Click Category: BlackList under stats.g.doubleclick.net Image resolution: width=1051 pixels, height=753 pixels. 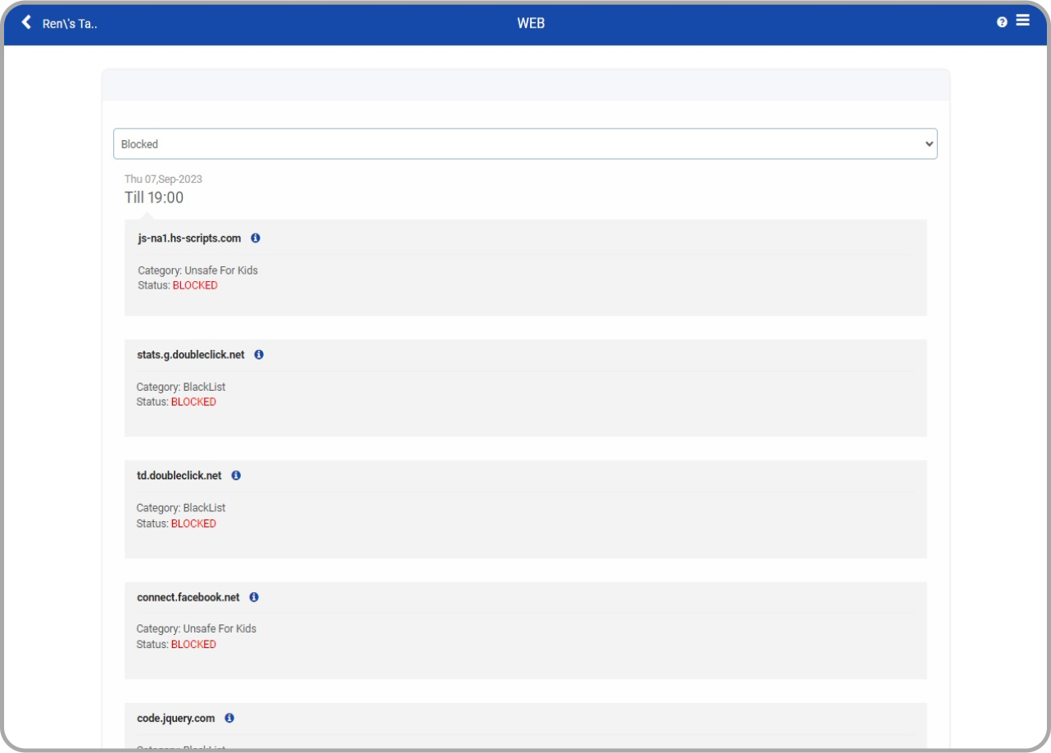[x=181, y=387]
